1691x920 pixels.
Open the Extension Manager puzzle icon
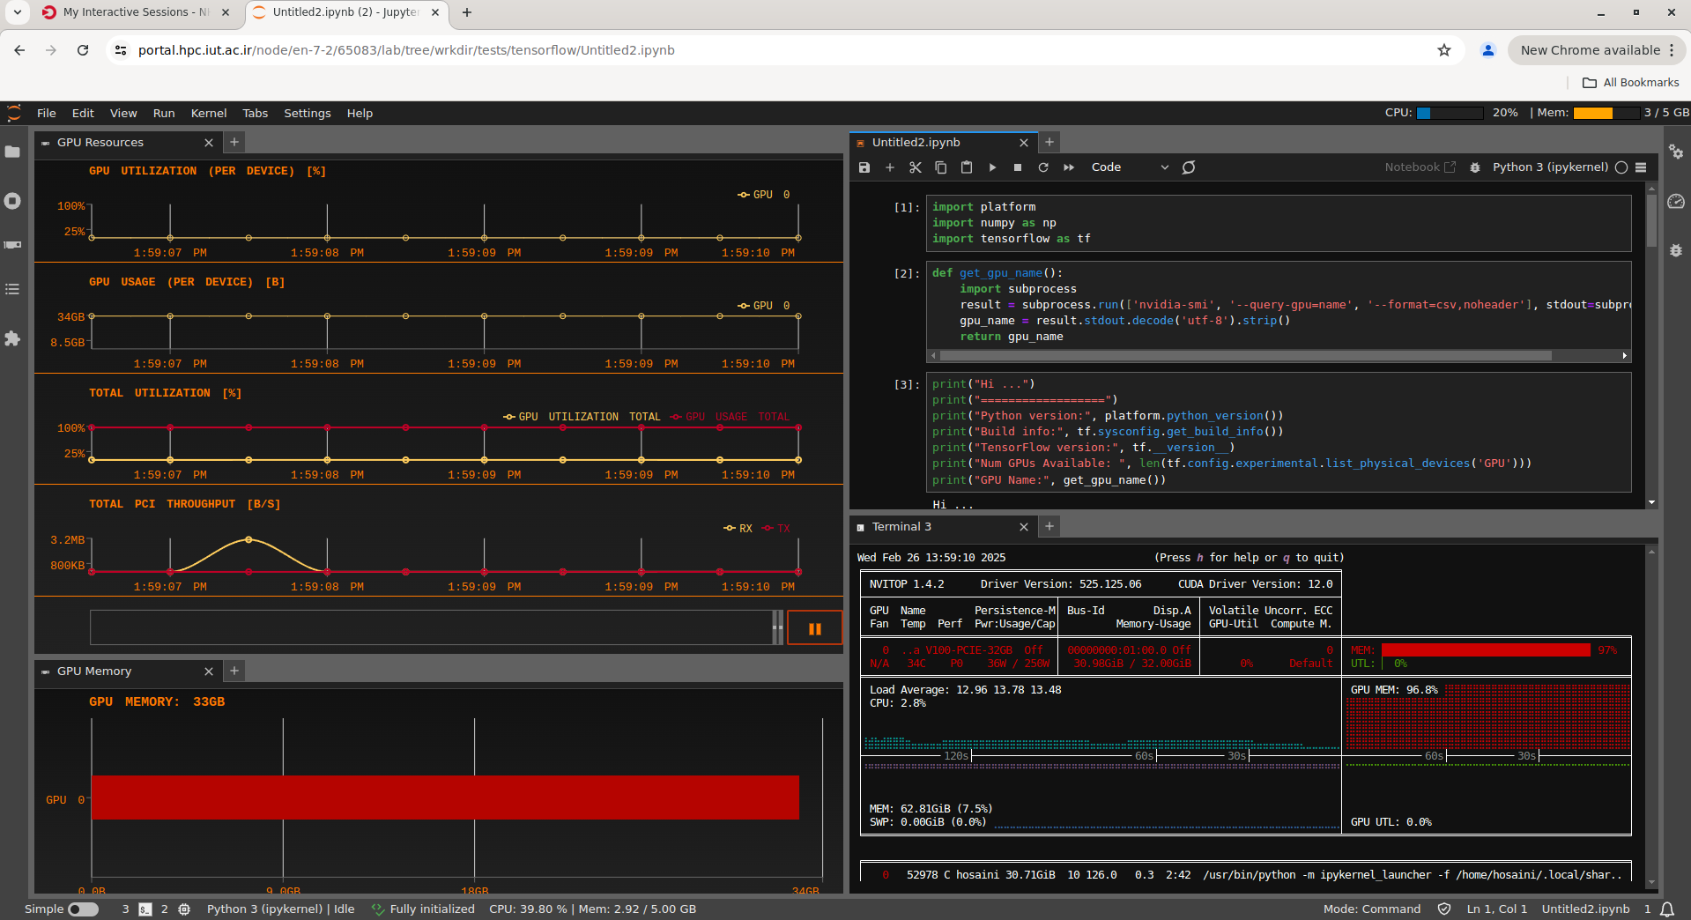pyautogui.click(x=12, y=338)
